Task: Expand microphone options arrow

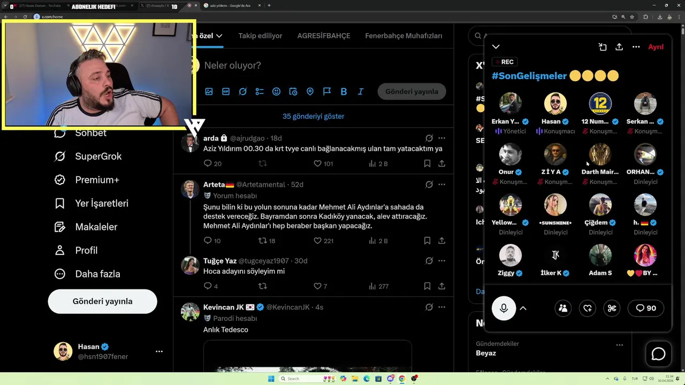Action: [x=523, y=308]
